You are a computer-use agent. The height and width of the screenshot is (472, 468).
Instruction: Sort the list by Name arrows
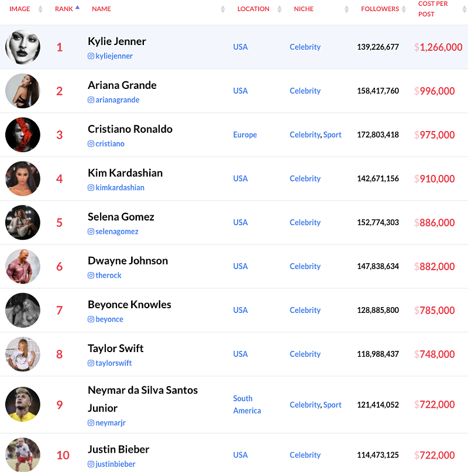[223, 9]
